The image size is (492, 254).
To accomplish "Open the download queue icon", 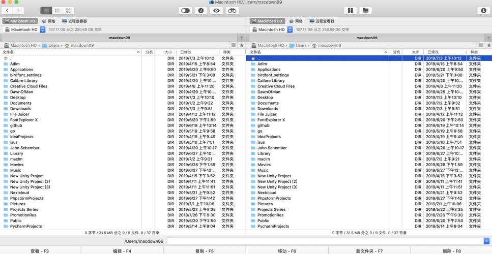I will point(483,10).
